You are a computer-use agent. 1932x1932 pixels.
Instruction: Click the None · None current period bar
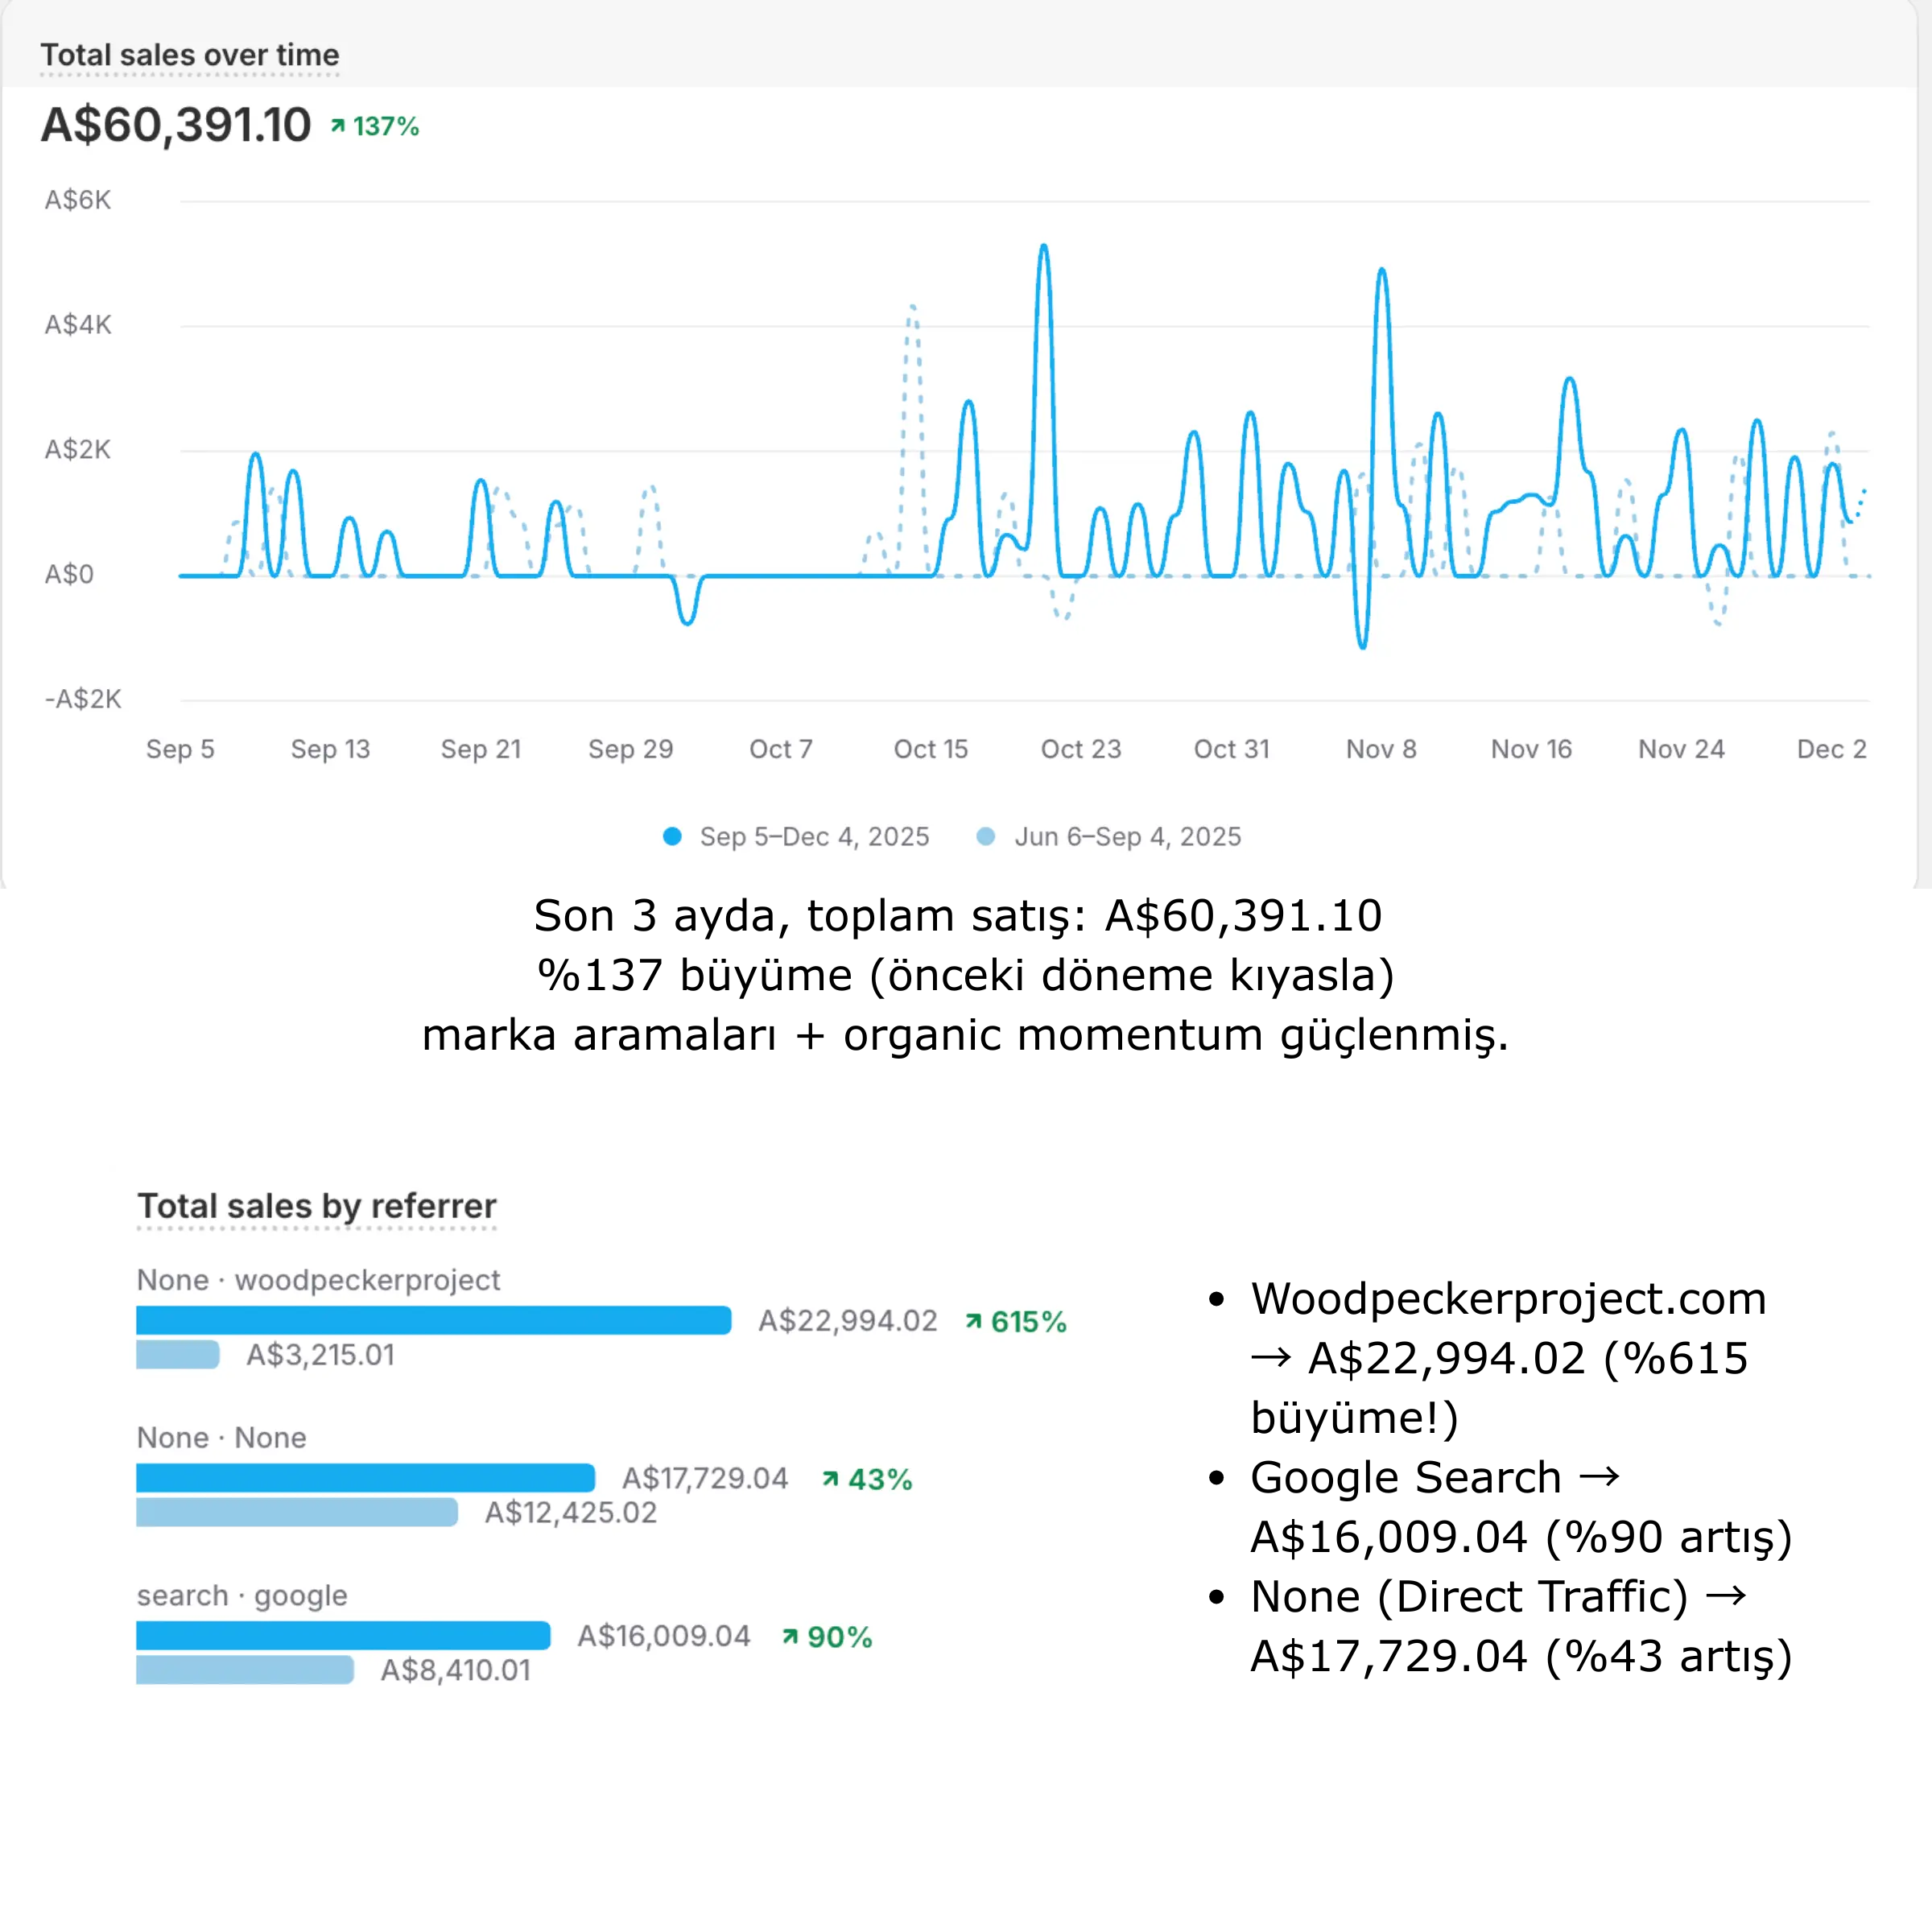(365, 1478)
